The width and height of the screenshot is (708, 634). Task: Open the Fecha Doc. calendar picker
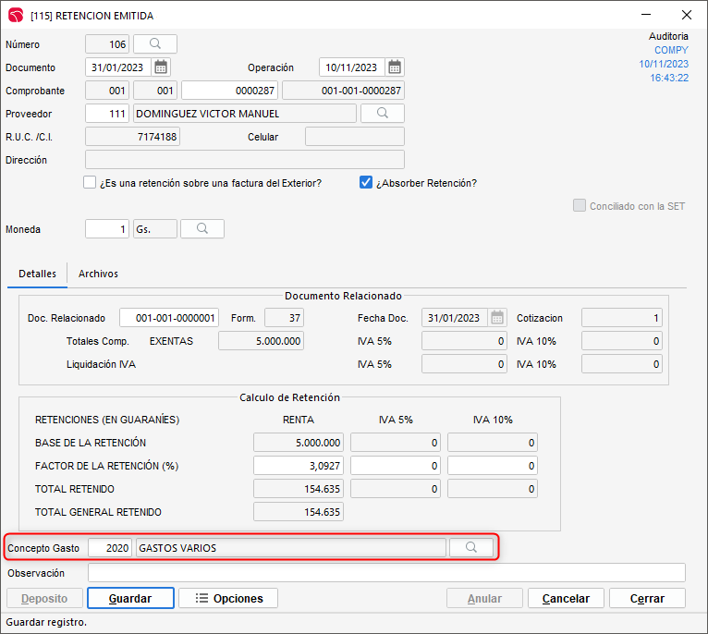coord(497,318)
